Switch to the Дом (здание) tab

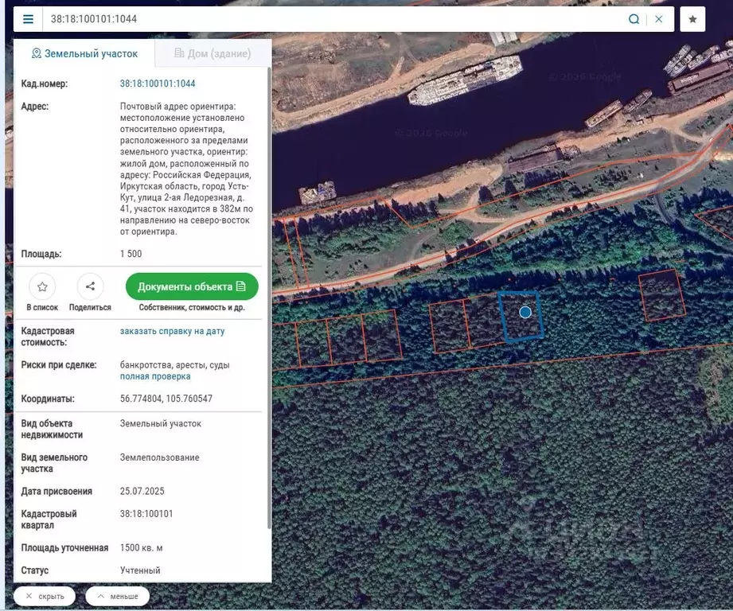pos(212,54)
